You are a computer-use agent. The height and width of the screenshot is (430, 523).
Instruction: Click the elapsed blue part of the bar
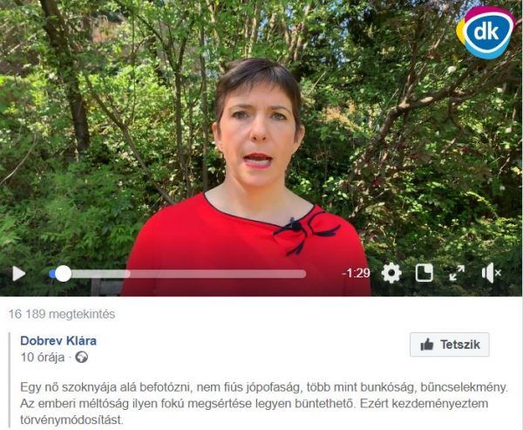click(x=52, y=274)
